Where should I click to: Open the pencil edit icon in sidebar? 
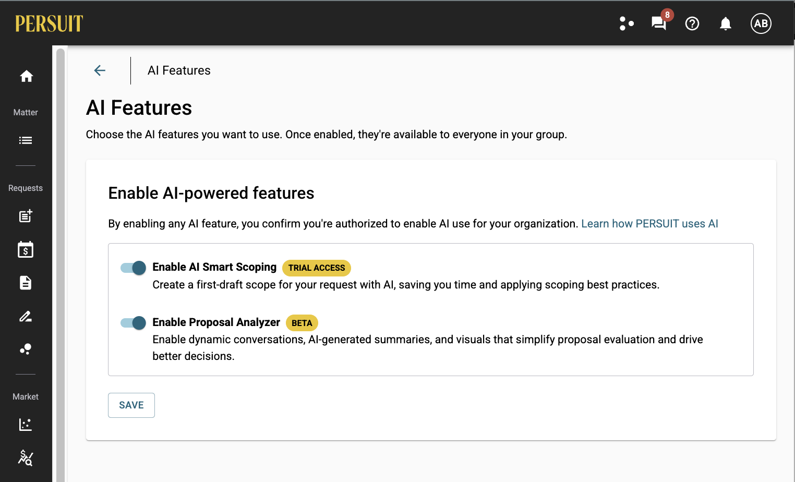click(26, 316)
